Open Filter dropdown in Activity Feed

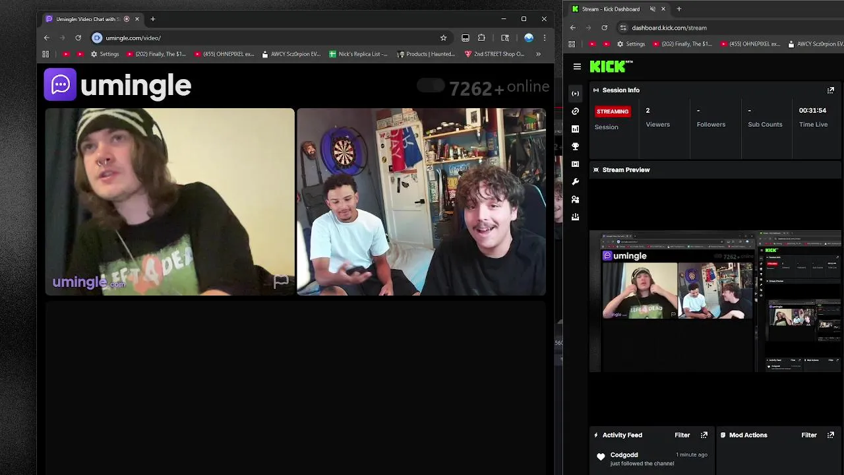(x=682, y=435)
